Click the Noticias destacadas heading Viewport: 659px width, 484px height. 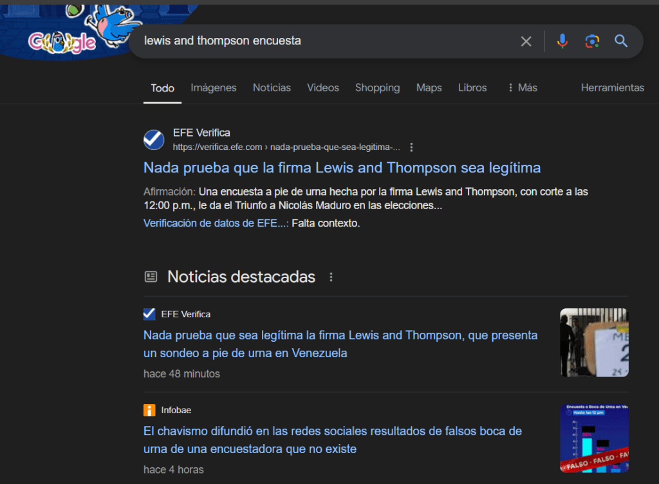[241, 277]
